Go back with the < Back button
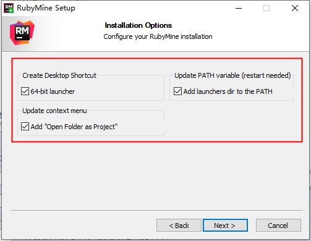 coord(179,226)
